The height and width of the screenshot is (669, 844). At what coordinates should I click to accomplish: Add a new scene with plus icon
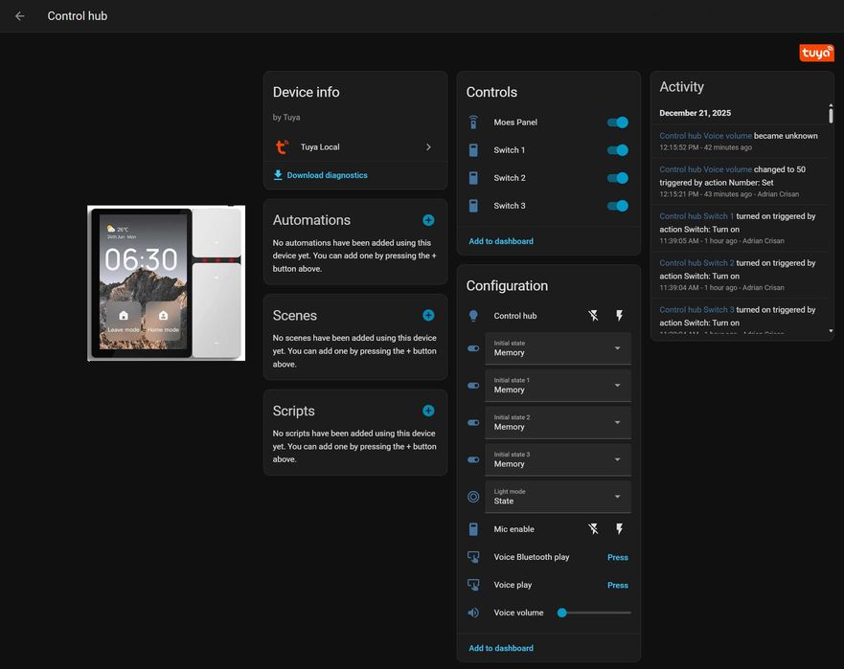pyautogui.click(x=428, y=315)
